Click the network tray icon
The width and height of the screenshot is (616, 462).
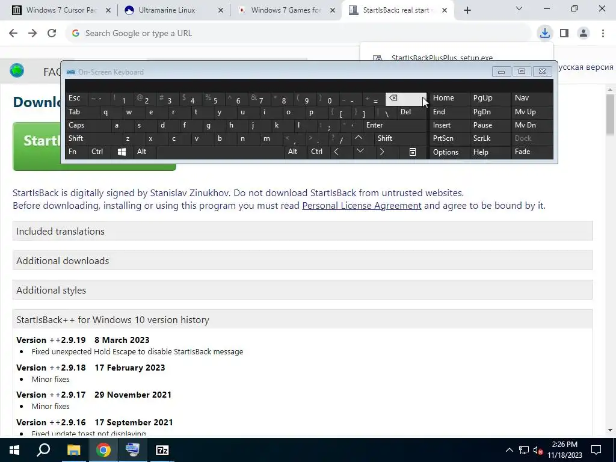click(523, 450)
